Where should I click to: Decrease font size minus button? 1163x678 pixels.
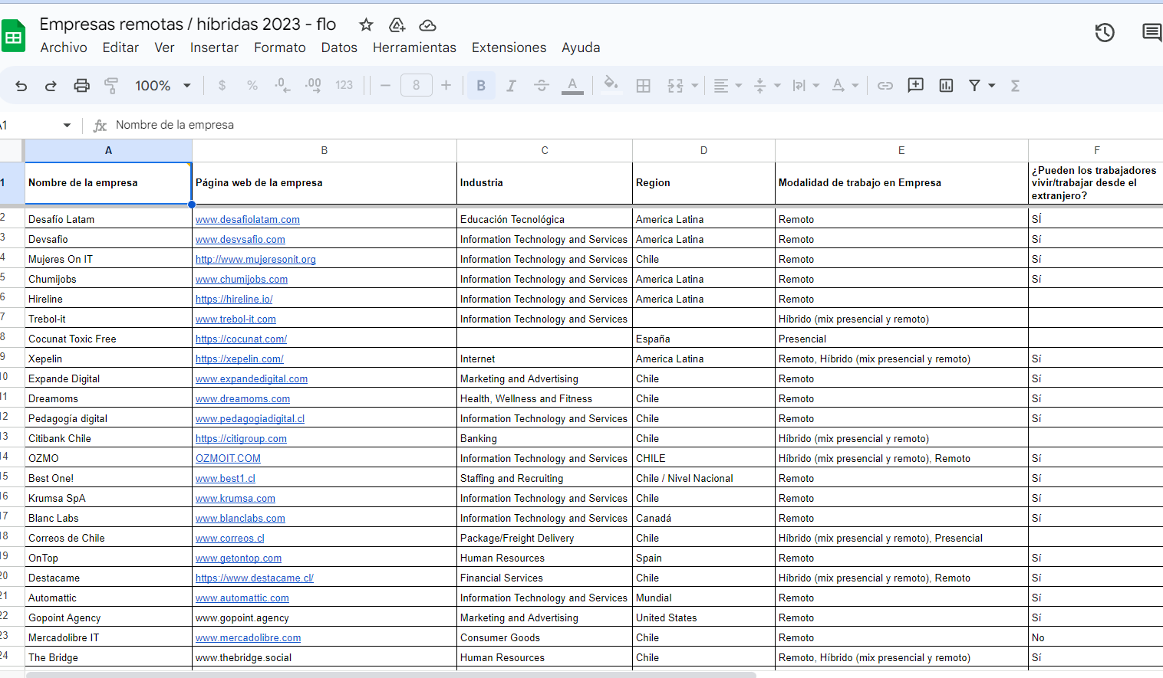coord(386,86)
